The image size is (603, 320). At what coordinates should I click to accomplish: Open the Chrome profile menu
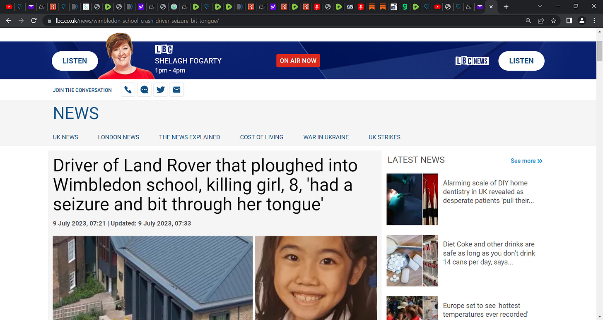pyautogui.click(x=582, y=21)
